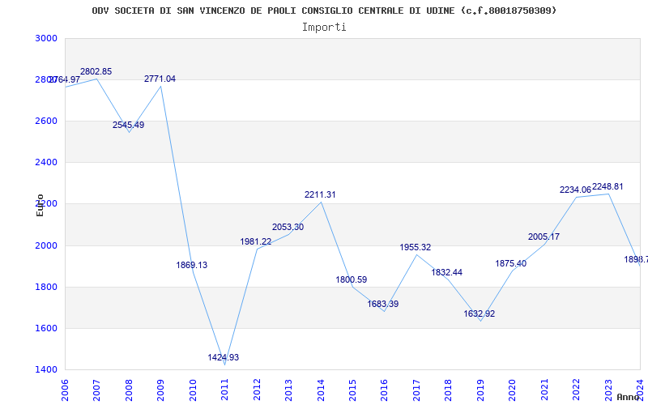Click x-axis year 2015
The image size is (648, 405).
pos(353,390)
